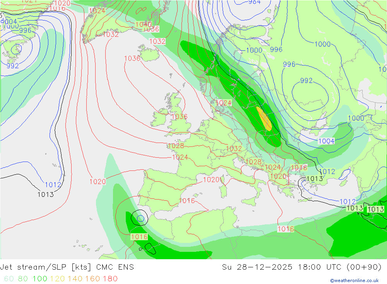
Task: Click the 1016 label over Libya
Action: click(x=286, y=229)
